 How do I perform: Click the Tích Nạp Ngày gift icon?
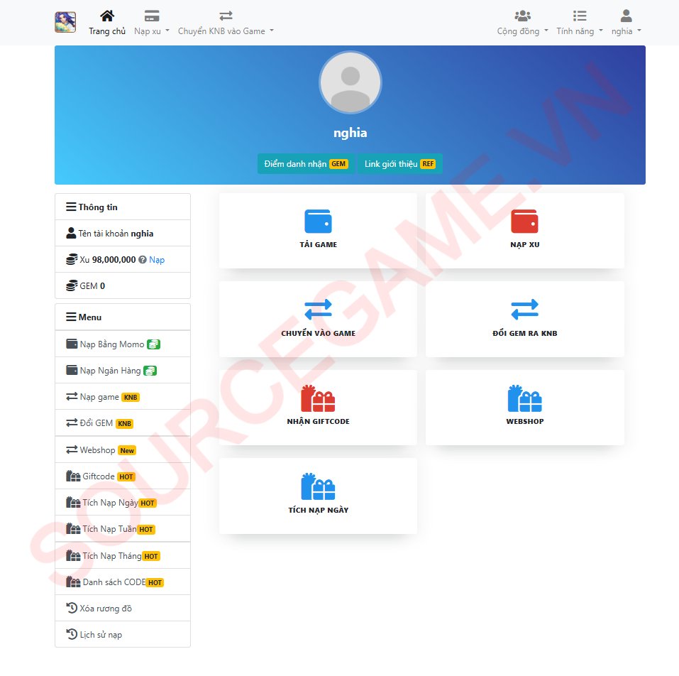click(318, 486)
